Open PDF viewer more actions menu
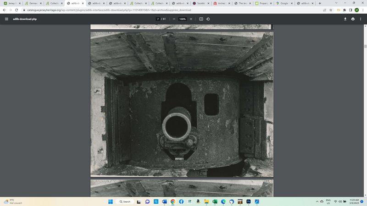This screenshot has width=367, height=206. point(361,19)
